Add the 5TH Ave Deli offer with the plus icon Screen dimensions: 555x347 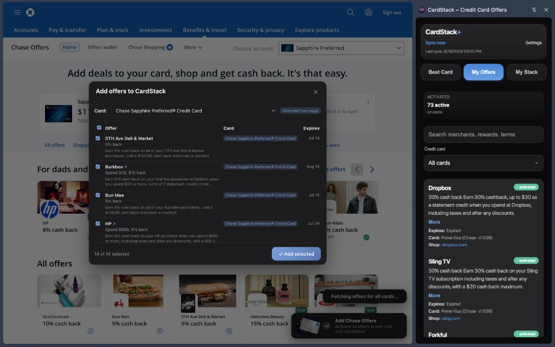(229, 331)
